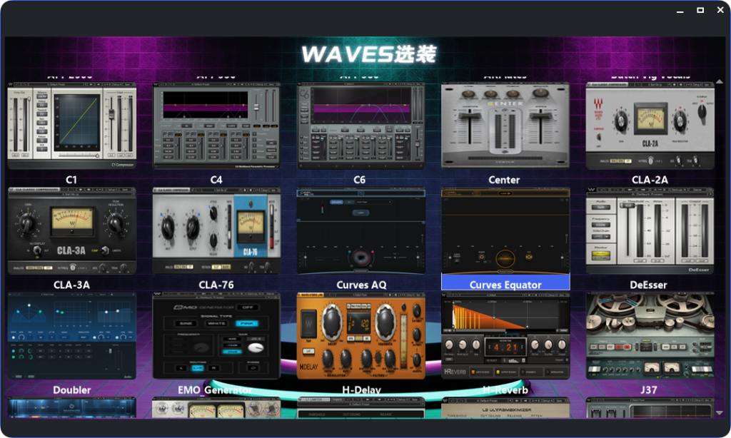Pick the Center plugin thumbnail
The height and width of the screenshot is (438, 731).
(x=505, y=126)
